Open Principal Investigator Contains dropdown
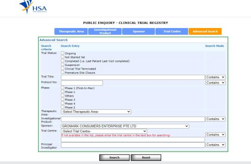The width and height of the screenshot is (251, 164). coord(215,145)
